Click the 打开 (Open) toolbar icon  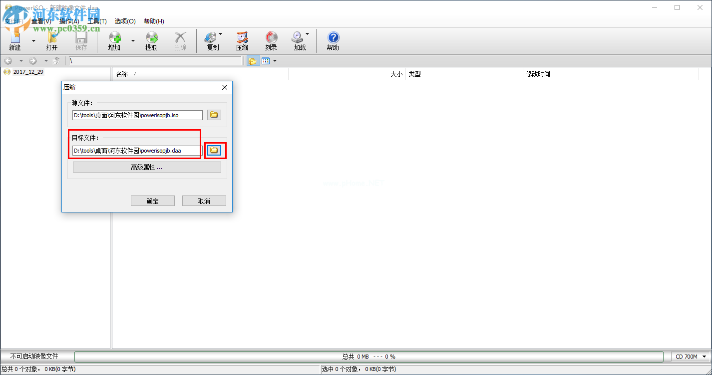pyautogui.click(x=51, y=39)
